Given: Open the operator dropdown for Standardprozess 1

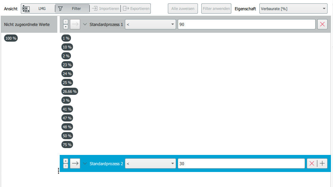Looking at the screenshot, I should click(x=150, y=25).
